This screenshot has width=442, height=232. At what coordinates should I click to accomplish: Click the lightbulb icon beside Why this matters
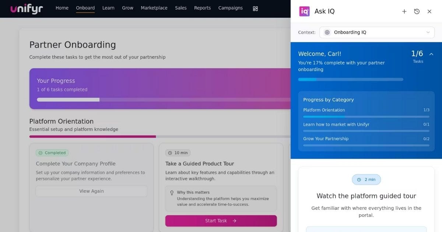click(x=172, y=193)
